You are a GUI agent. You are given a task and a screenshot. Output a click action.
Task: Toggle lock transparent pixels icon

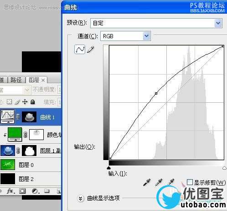tap(10, 102)
